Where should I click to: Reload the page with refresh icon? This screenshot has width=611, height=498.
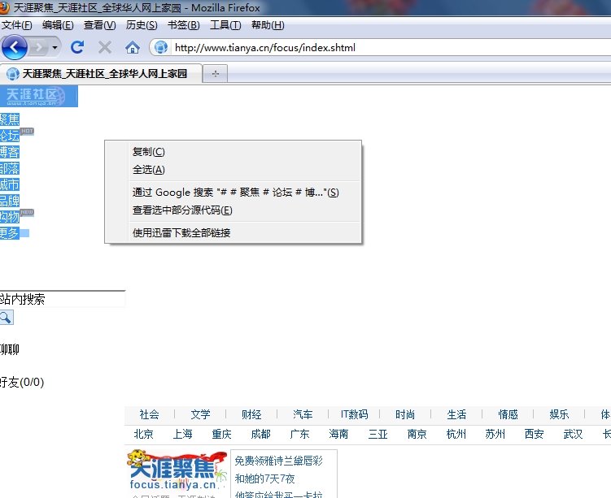point(77,47)
